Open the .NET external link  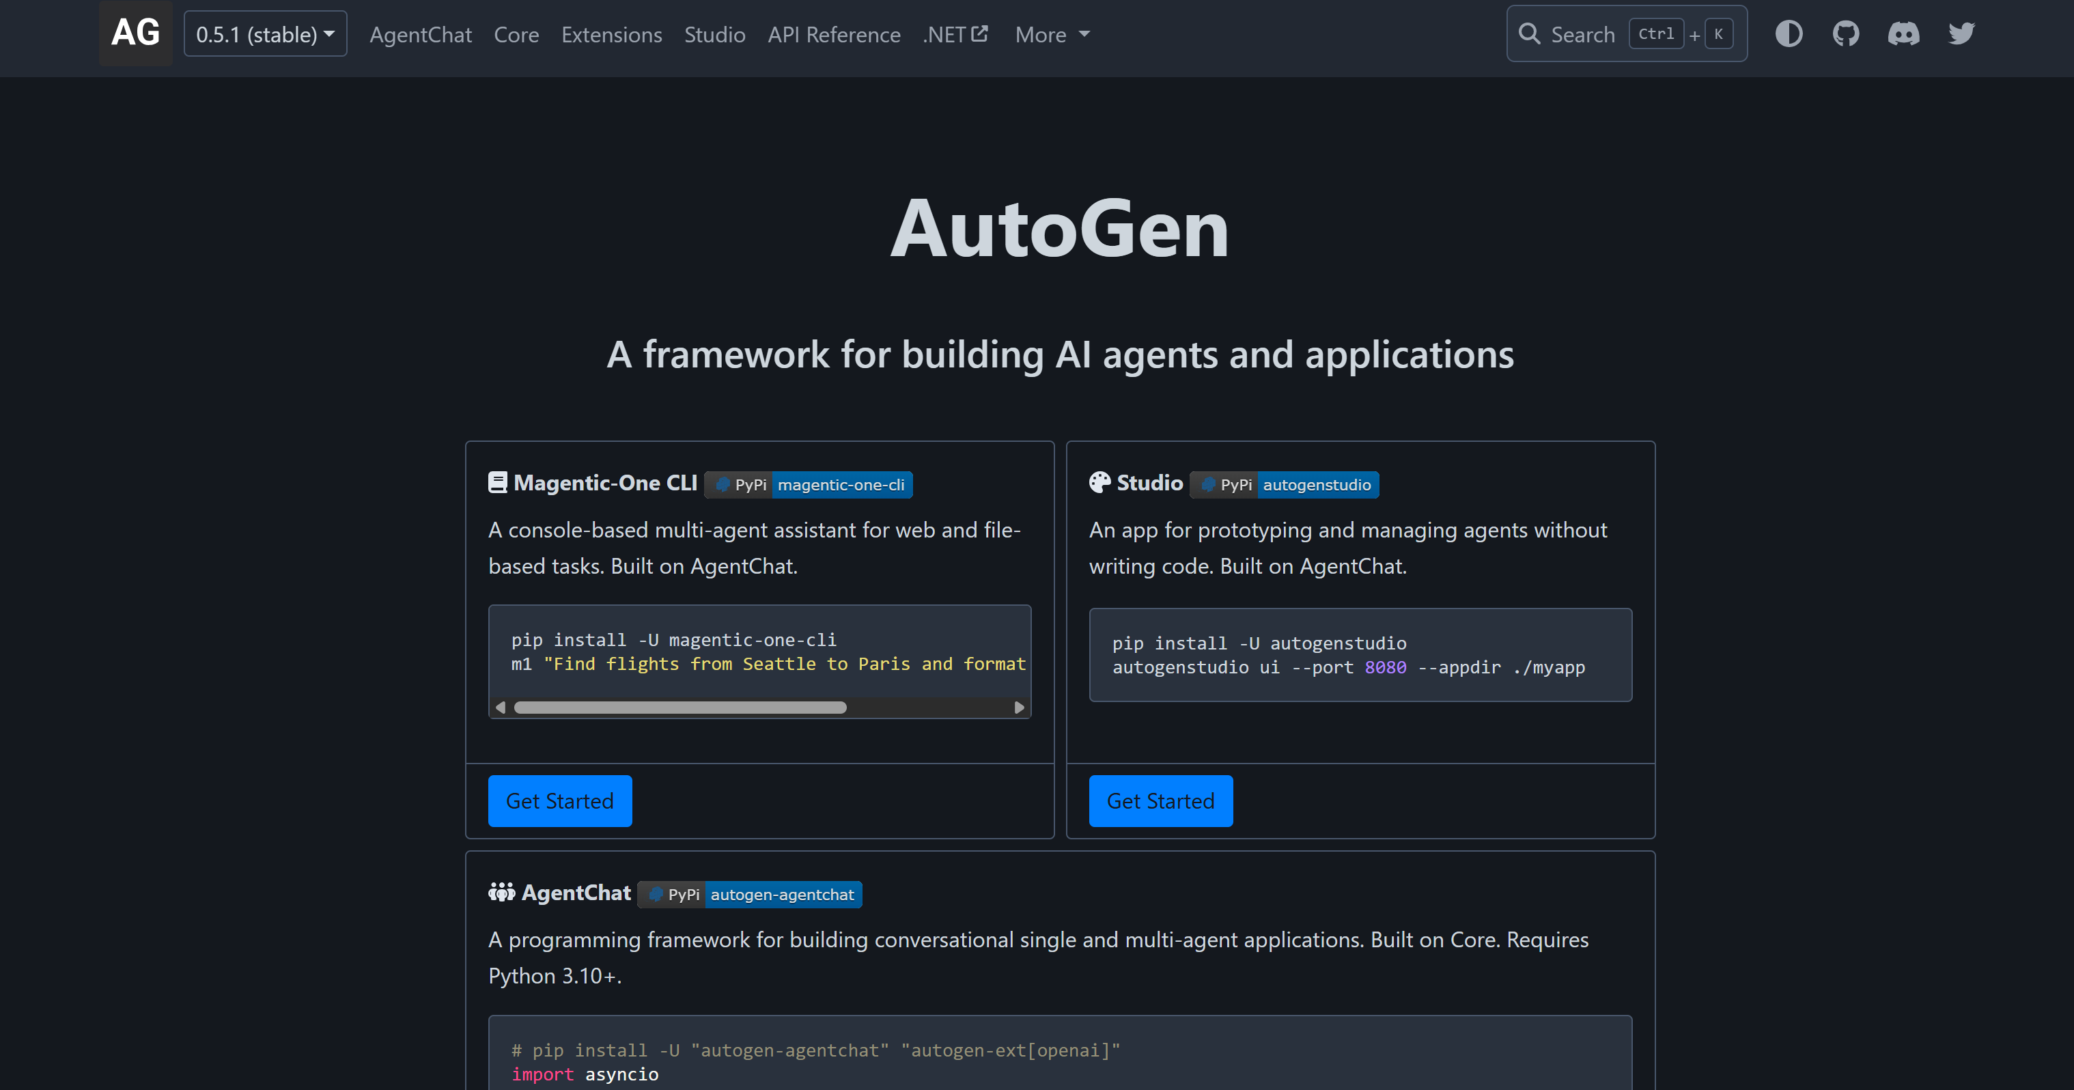[955, 35]
